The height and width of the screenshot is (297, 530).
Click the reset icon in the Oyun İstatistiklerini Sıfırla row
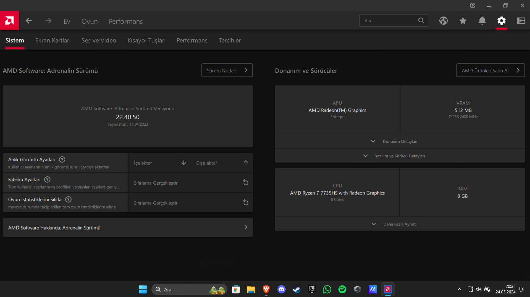(246, 202)
